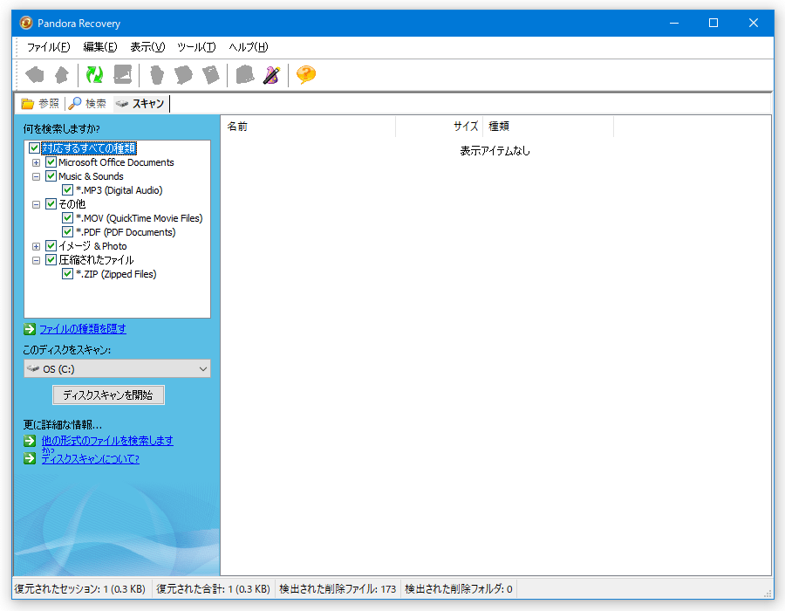The image size is (785, 611).
Task: Expand the イメージ & Photo tree node
Action: (36, 246)
